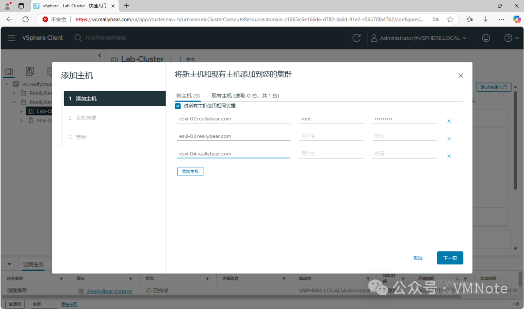Collapse the second ReallyBear datacenter node
This screenshot has height=309, width=524.
(x=14, y=102)
